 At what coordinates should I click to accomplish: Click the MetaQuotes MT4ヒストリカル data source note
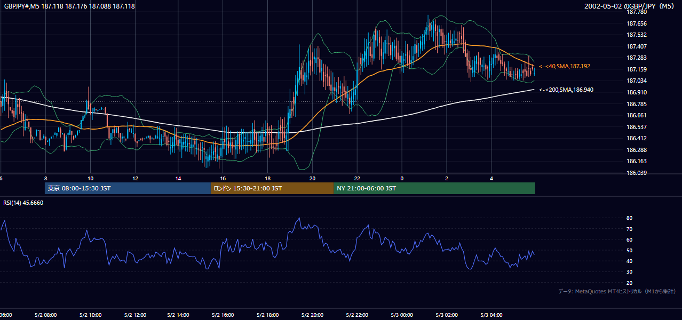point(617,291)
